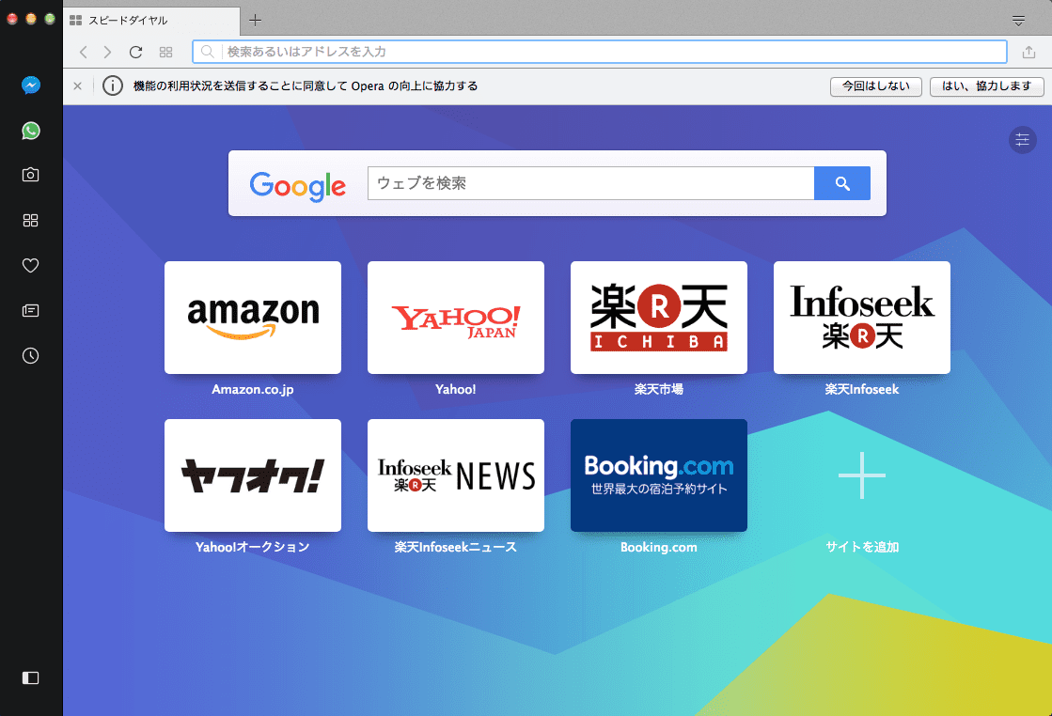Viewport: 1052px width, 716px height.
Task: Click the blue Google search button
Action: pyautogui.click(x=842, y=183)
